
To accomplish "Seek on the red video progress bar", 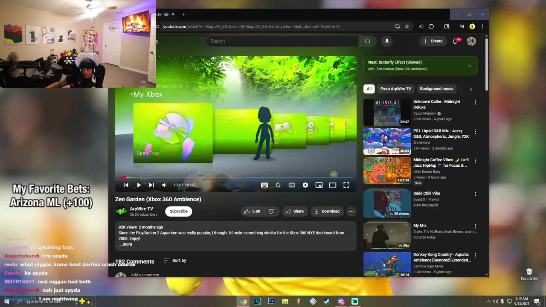I will coord(236,178).
